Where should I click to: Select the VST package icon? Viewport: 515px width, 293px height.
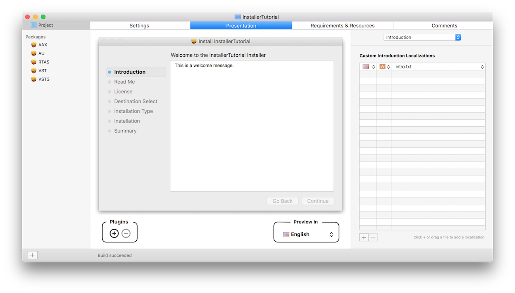34,71
